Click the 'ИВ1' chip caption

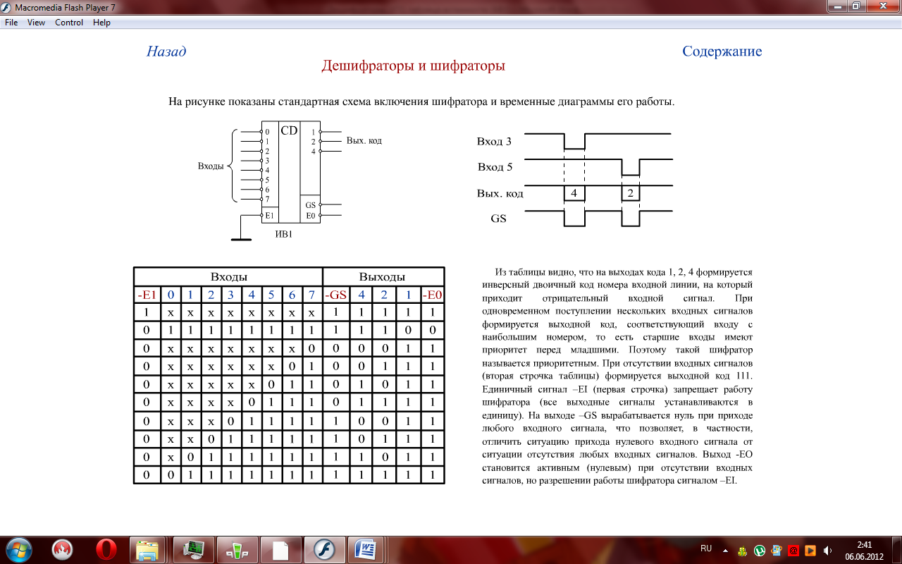[283, 235]
